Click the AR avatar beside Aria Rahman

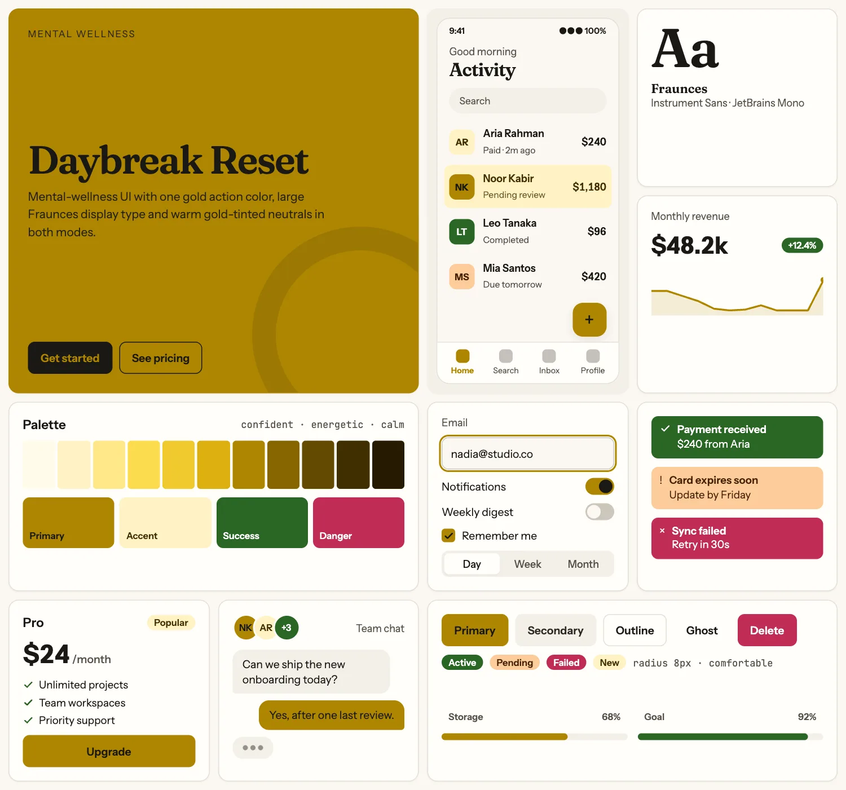[462, 142]
